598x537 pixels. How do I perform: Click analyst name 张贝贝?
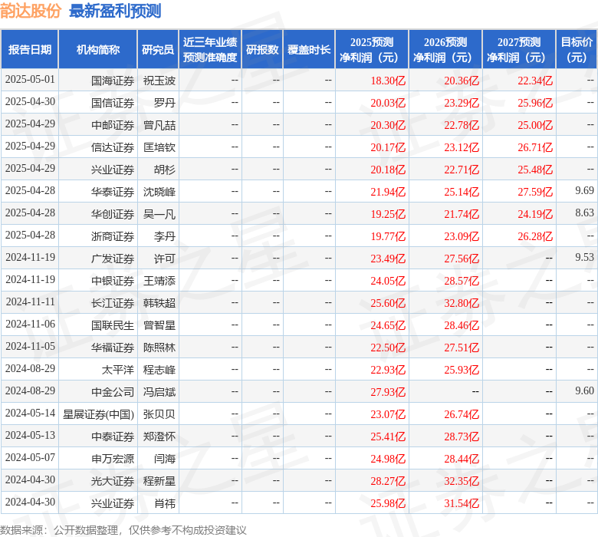pyautogui.click(x=159, y=414)
